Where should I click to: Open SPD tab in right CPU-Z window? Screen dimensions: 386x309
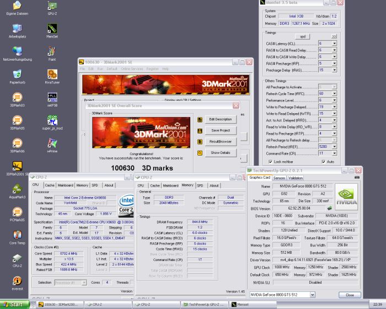[x=200, y=185]
